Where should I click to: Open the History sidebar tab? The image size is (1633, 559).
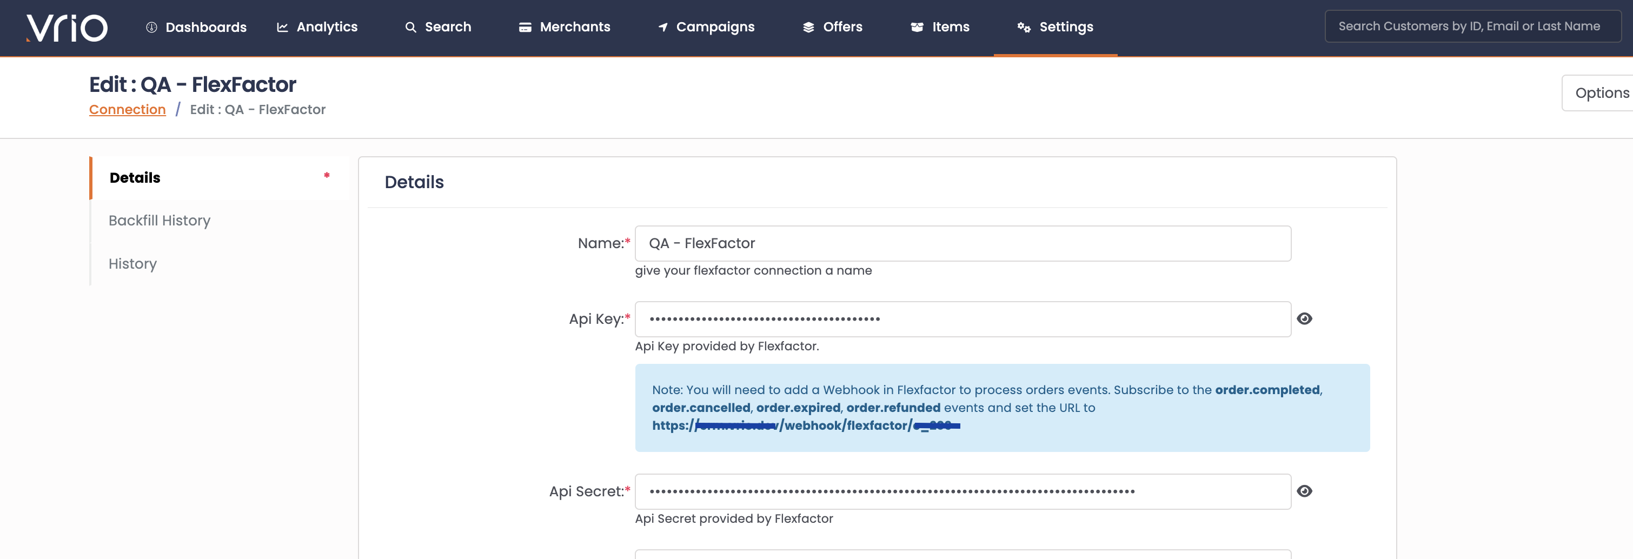tap(132, 264)
